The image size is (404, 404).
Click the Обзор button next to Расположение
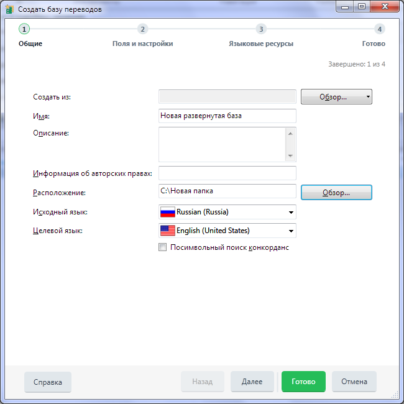coord(336,193)
